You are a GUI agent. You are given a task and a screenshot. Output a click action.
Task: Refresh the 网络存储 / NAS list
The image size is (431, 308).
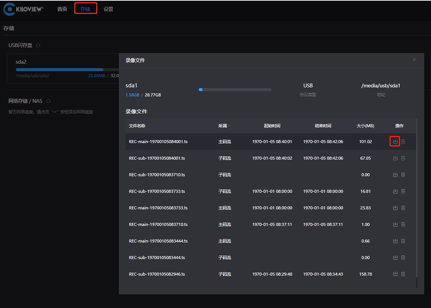[x=48, y=101]
